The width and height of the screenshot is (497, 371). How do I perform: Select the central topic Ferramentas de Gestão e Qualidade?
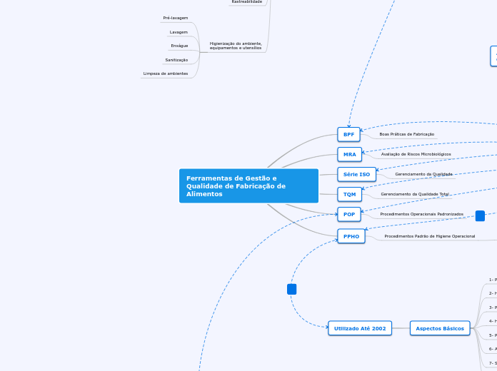pyautogui.click(x=248, y=185)
